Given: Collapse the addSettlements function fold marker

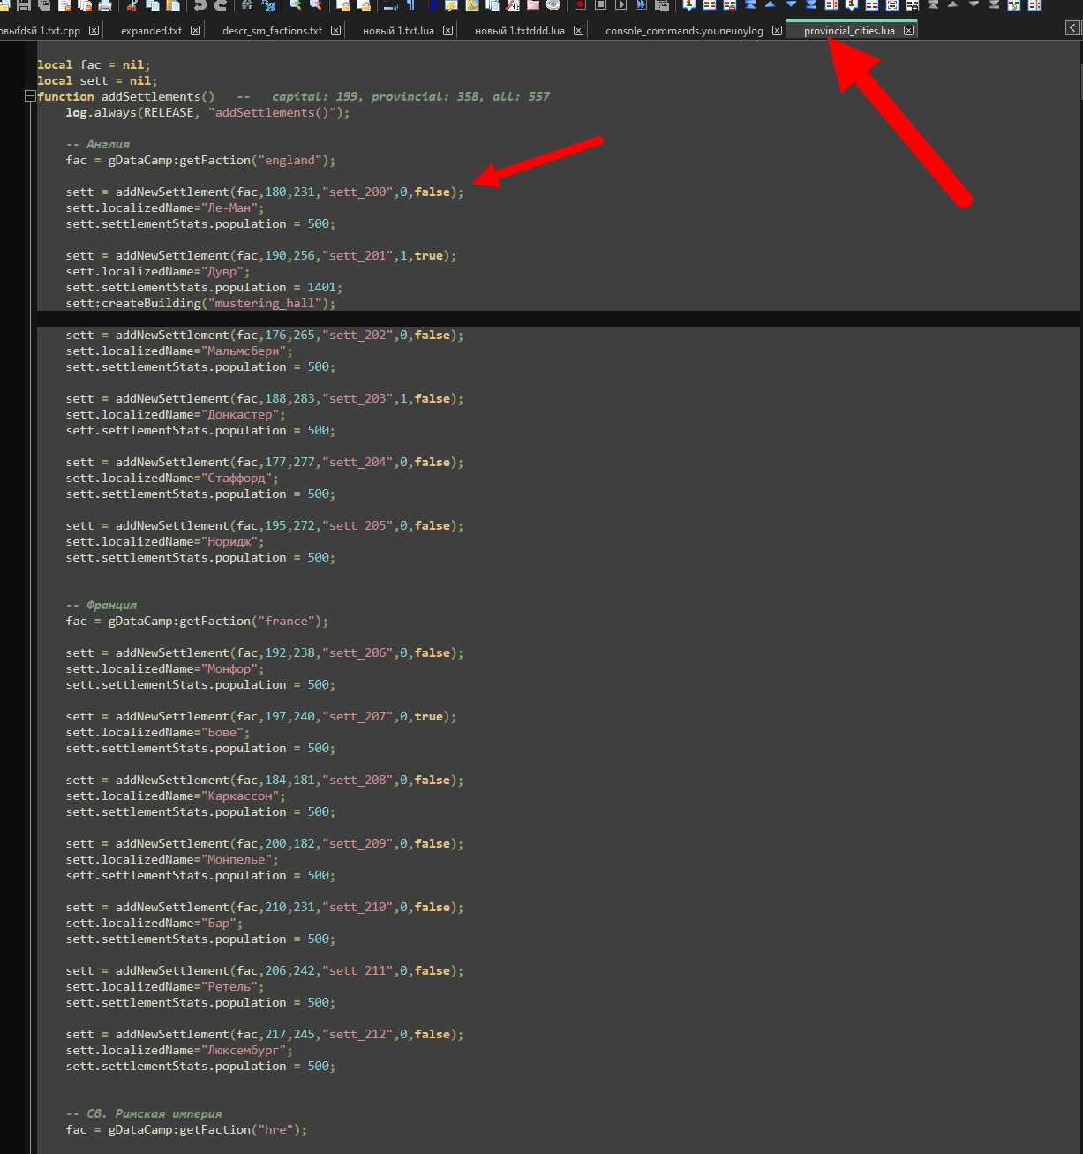Looking at the screenshot, I should tap(30, 96).
